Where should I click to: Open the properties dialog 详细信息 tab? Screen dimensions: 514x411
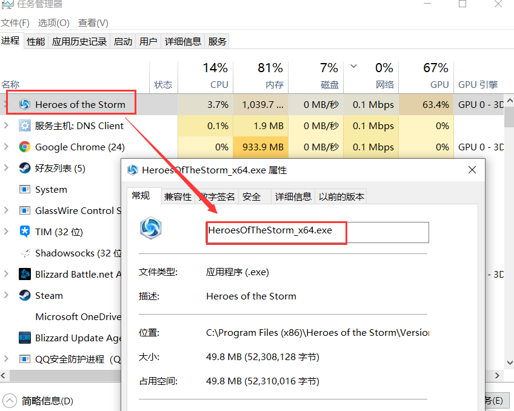(x=293, y=196)
